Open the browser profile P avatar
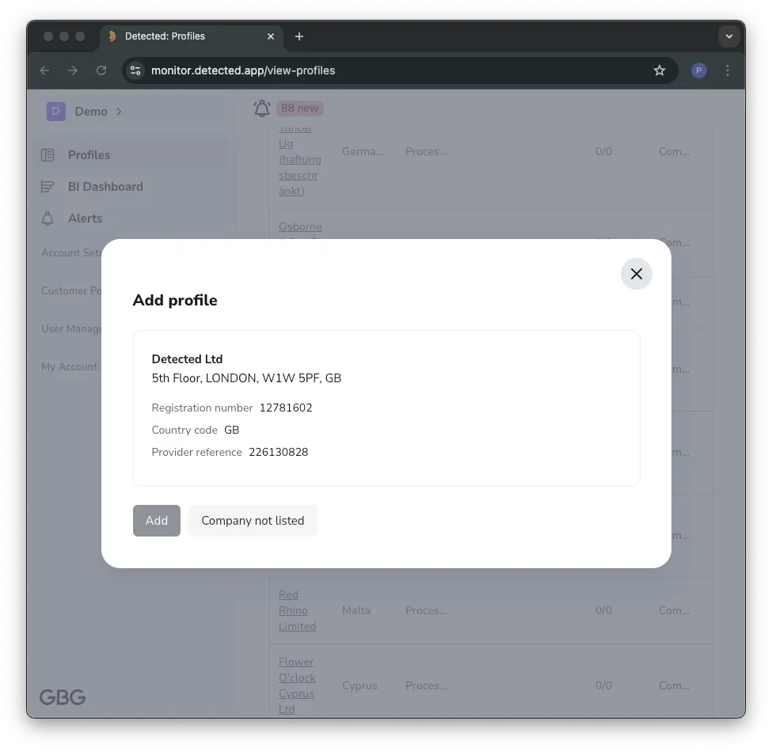This screenshot has width=772, height=751. coord(698,70)
